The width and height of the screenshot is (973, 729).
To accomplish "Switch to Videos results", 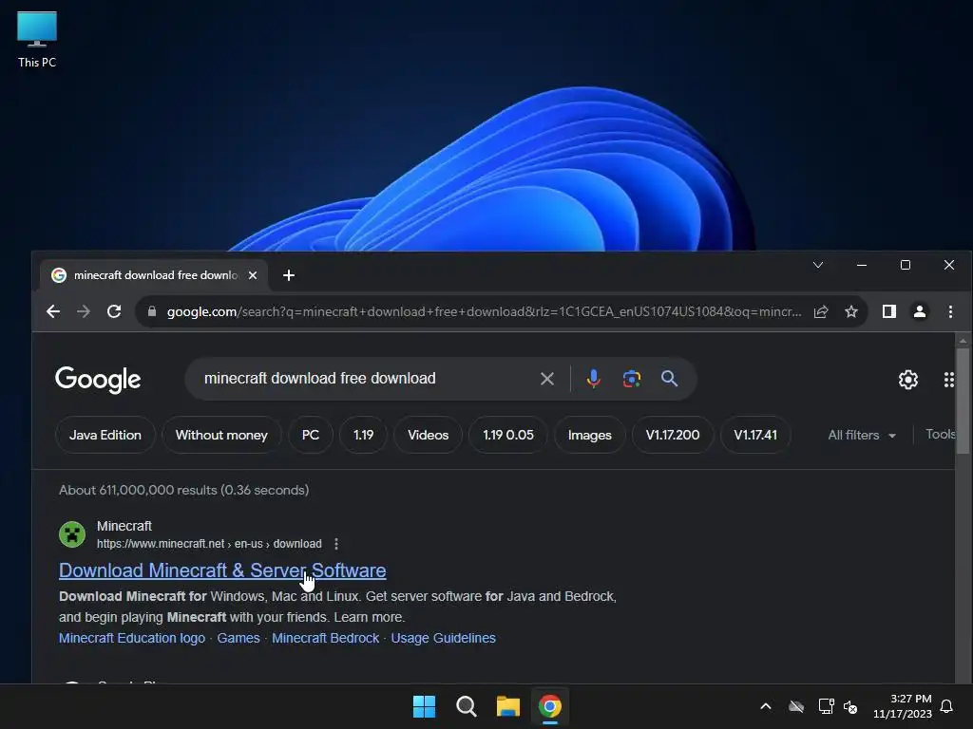I will pyautogui.click(x=429, y=435).
